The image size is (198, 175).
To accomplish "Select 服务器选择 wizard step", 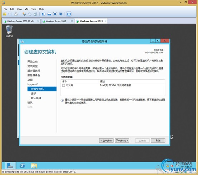I will 34,71.
